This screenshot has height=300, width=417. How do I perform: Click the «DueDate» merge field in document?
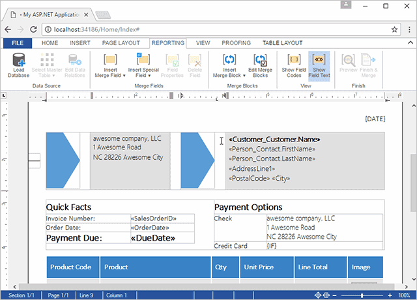click(x=152, y=238)
